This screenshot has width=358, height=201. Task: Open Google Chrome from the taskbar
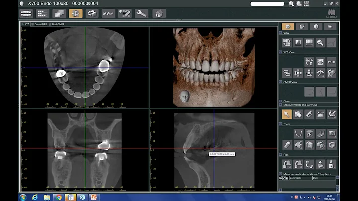click(59, 197)
